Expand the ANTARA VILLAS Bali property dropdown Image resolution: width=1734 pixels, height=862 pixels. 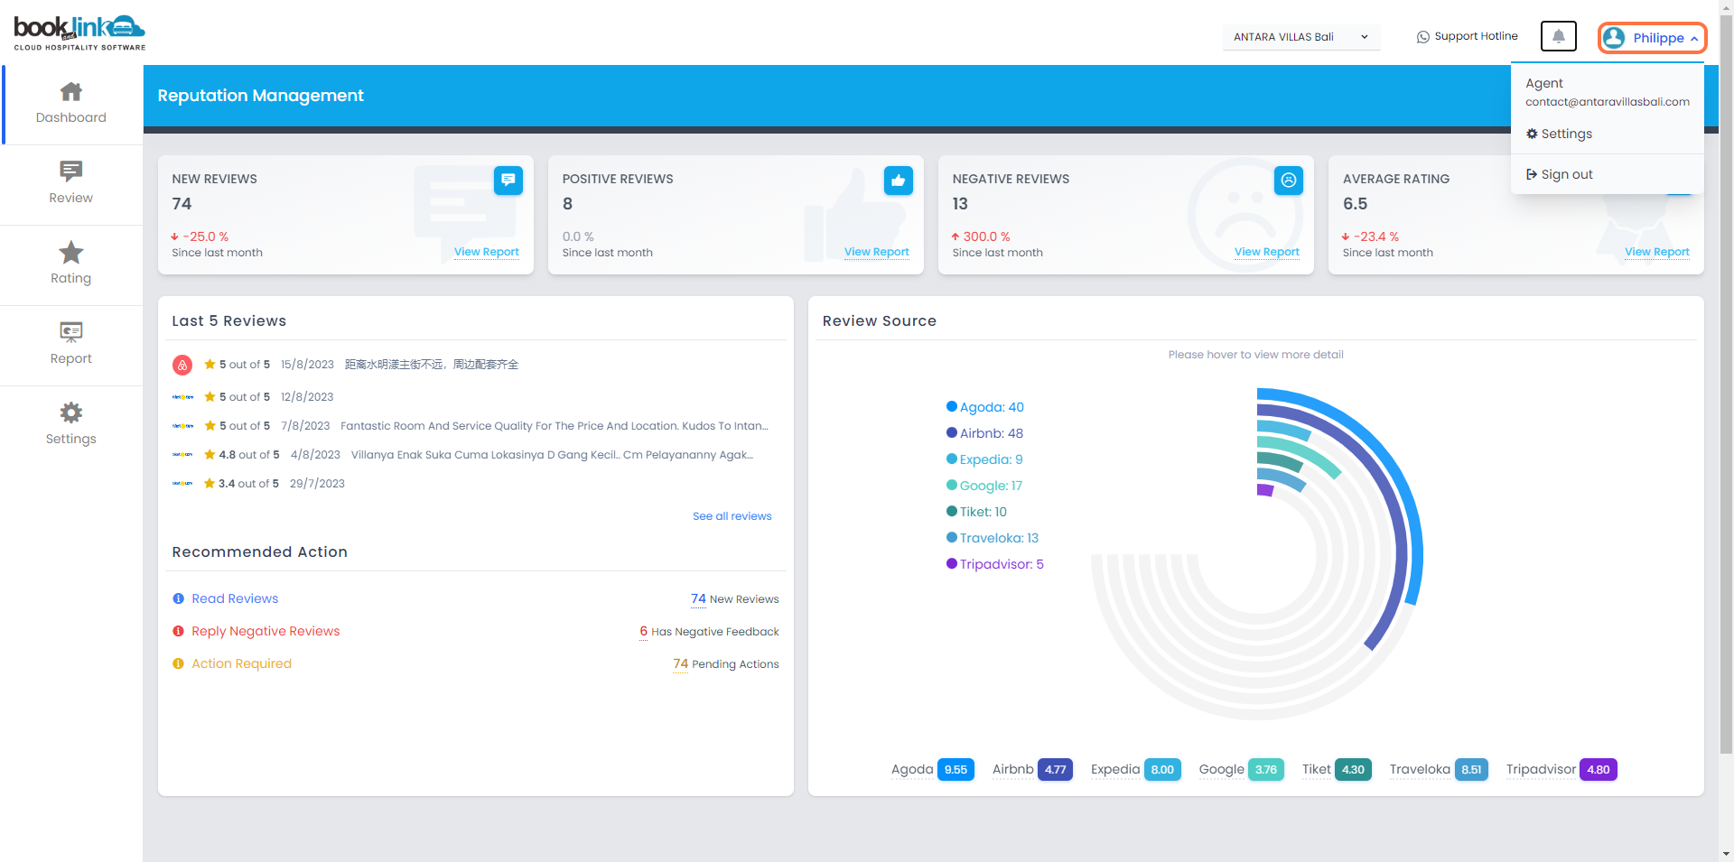1300,37
